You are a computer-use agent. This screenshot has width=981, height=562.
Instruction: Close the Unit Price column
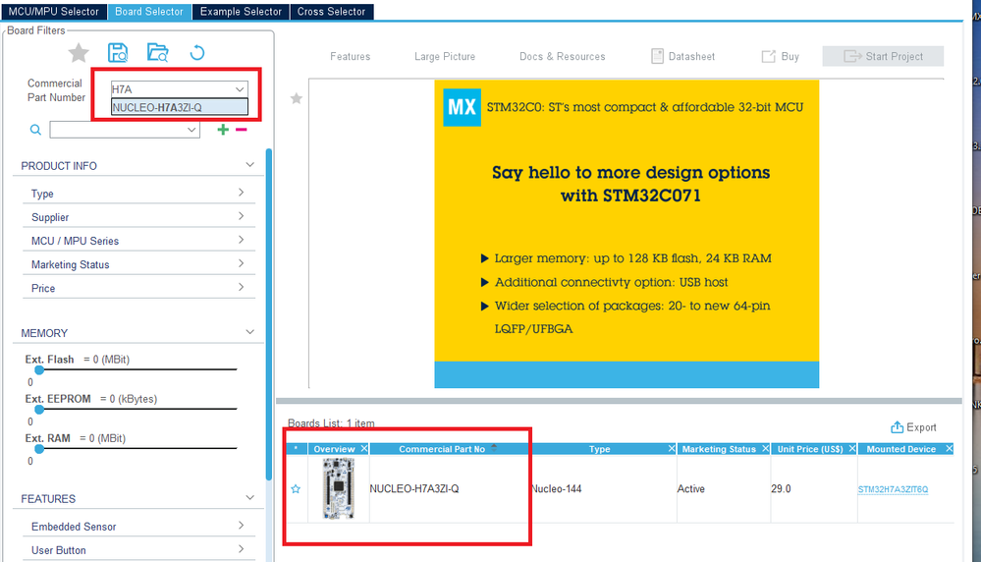tap(852, 449)
